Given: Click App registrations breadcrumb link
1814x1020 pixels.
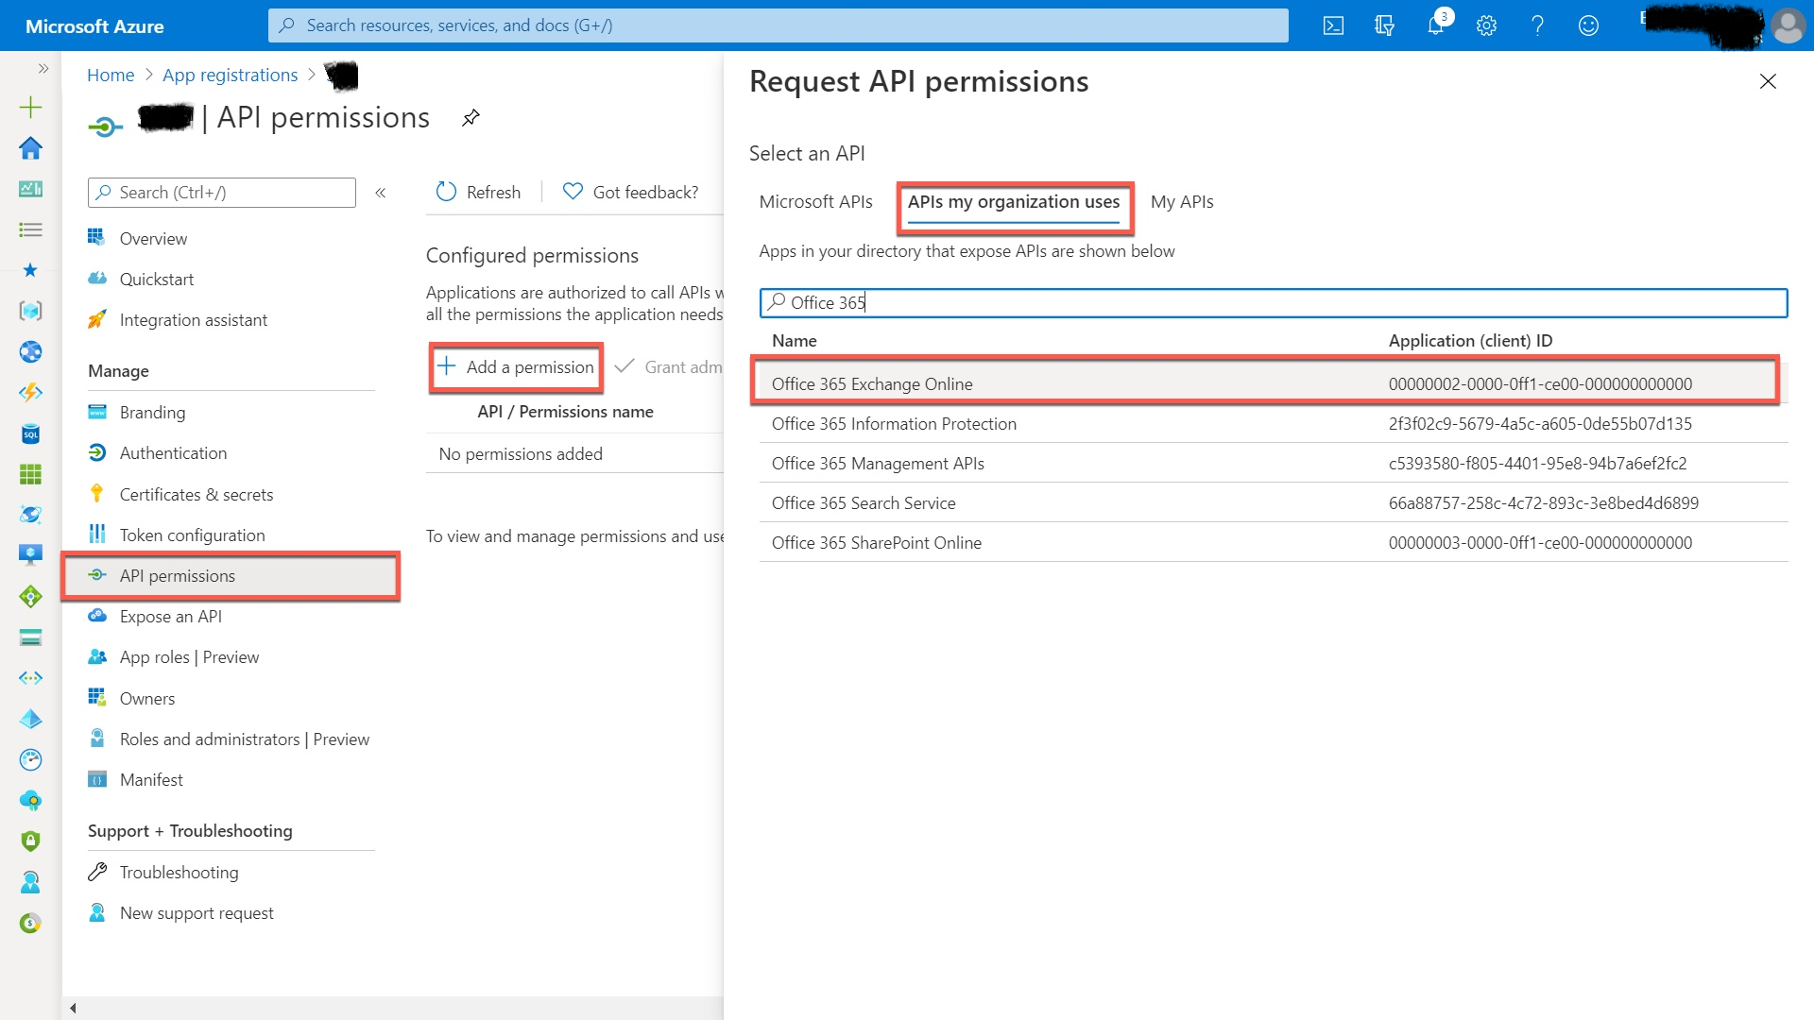Looking at the screenshot, I should pos(230,75).
